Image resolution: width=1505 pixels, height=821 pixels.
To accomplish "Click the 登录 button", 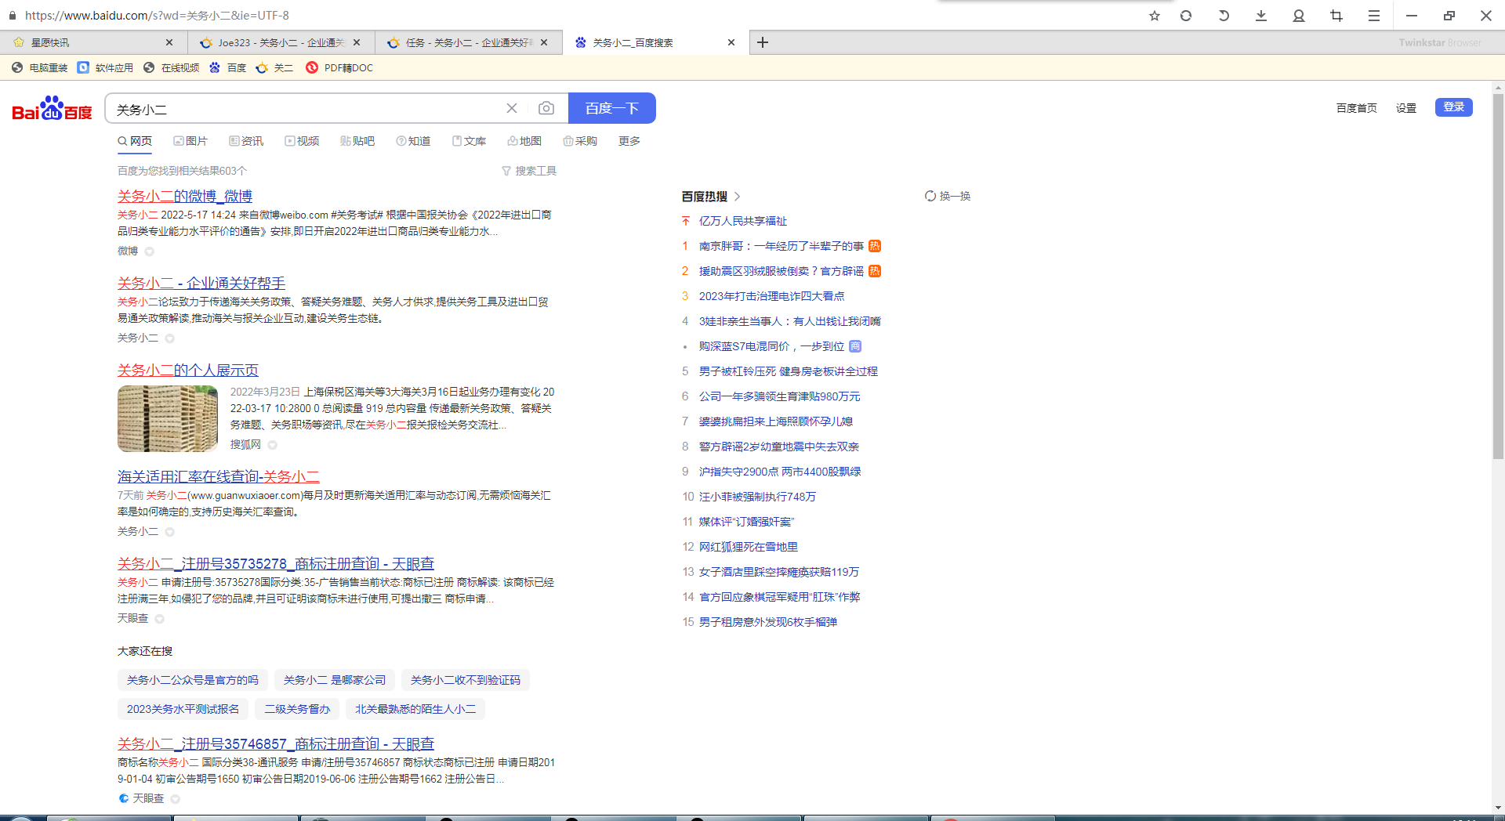I will (1454, 107).
